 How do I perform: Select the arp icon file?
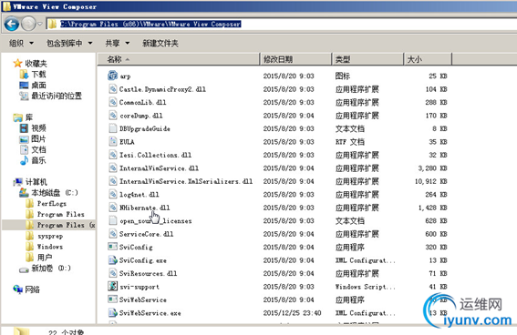[x=113, y=76]
